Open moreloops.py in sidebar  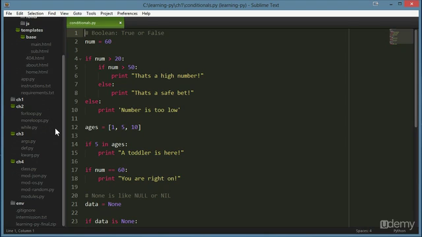pos(35,120)
